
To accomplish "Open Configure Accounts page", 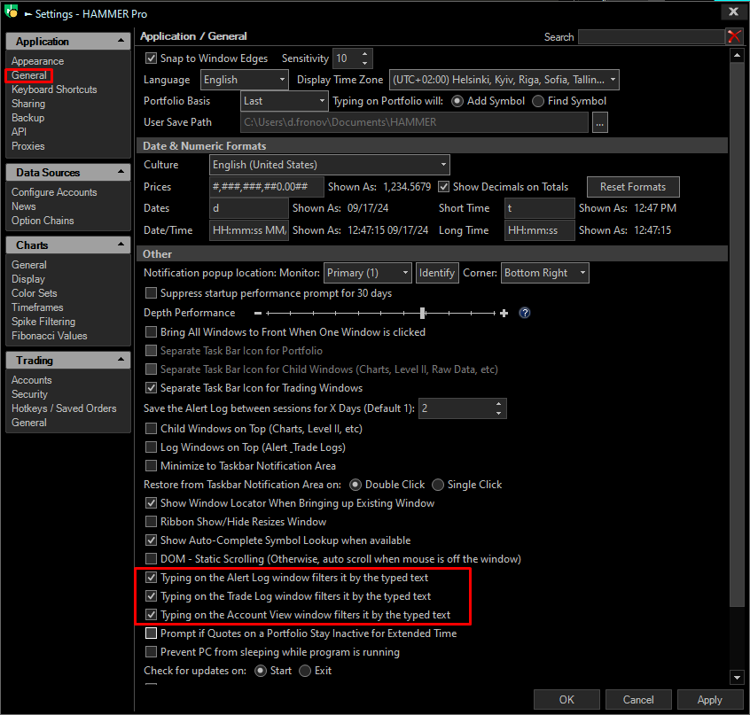I will tap(54, 192).
